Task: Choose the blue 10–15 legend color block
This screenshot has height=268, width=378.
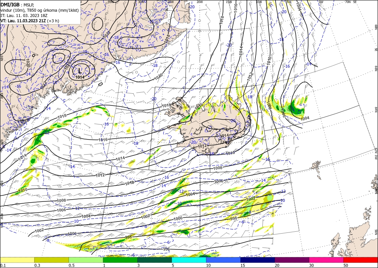Action: [223, 260]
